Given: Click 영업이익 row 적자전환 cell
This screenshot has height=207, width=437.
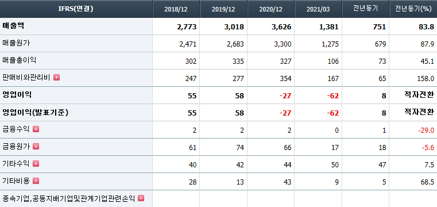Looking at the screenshot, I should pos(419,95).
